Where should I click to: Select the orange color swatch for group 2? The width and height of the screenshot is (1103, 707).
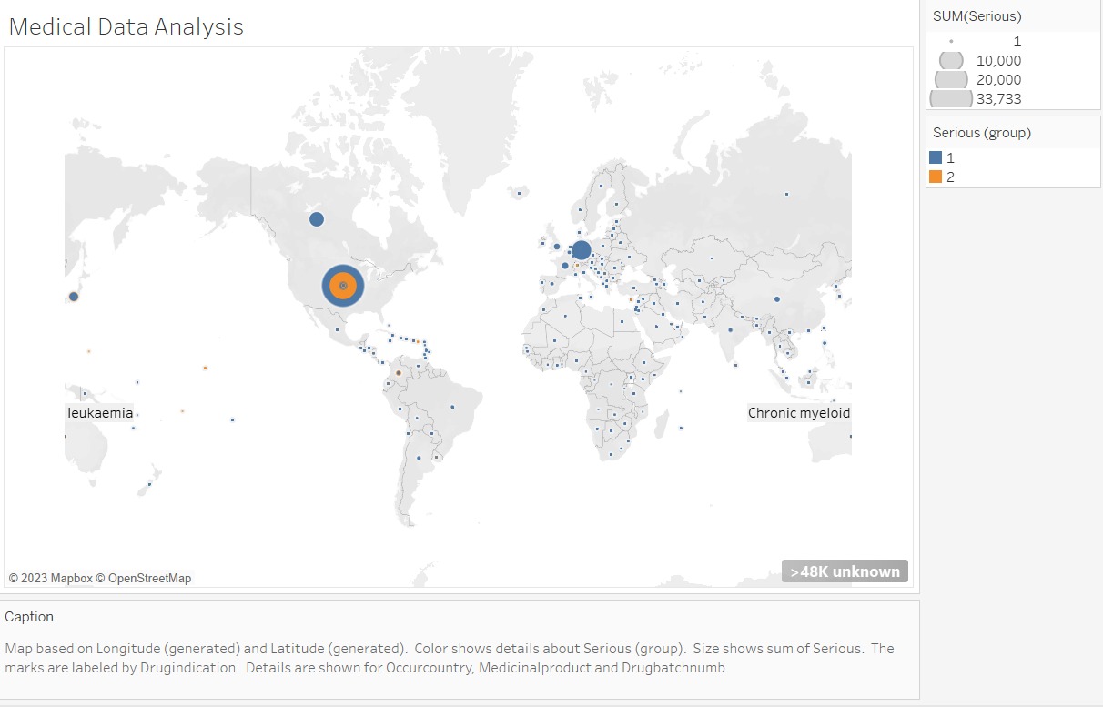936,177
